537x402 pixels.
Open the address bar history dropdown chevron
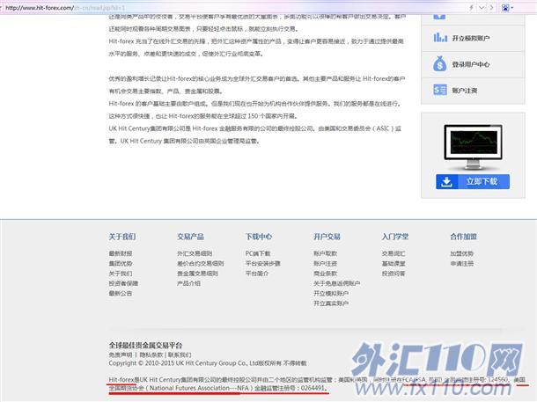(x=482, y=8)
